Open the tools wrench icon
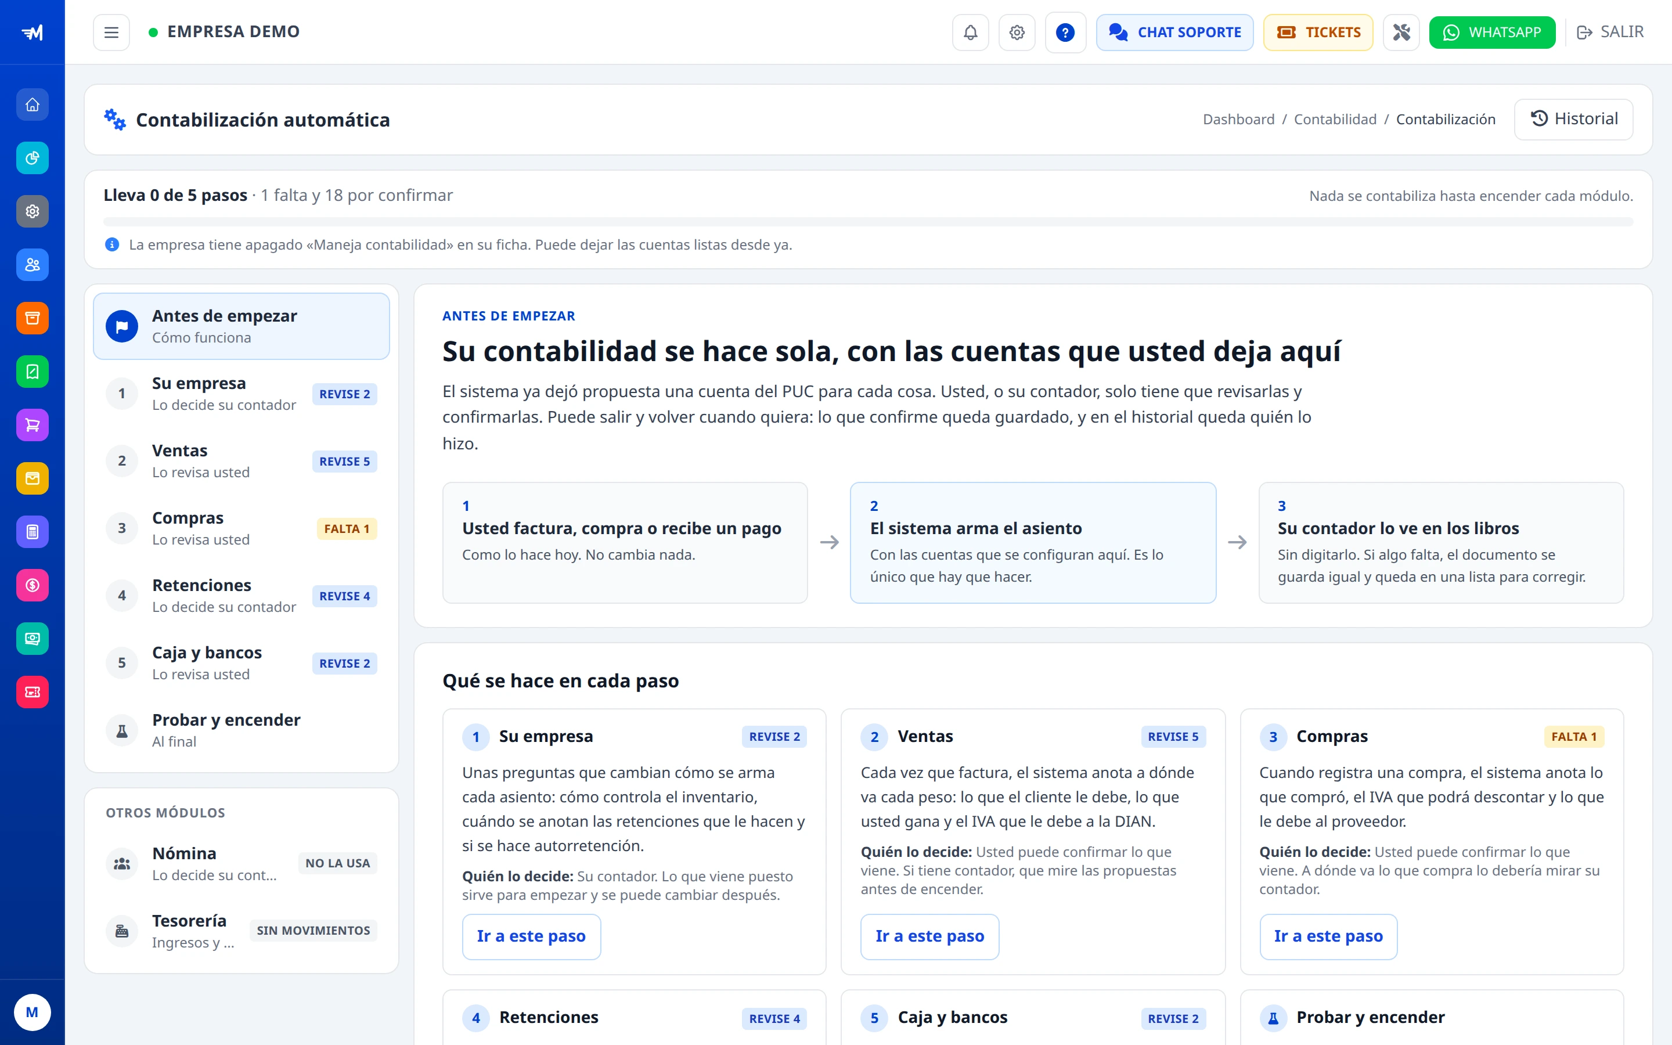The image size is (1672, 1045). click(1401, 33)
